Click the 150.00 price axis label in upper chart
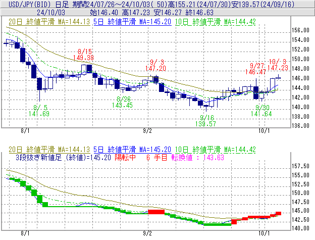This screenshot has height=240, width=315. tap(300, 59)
